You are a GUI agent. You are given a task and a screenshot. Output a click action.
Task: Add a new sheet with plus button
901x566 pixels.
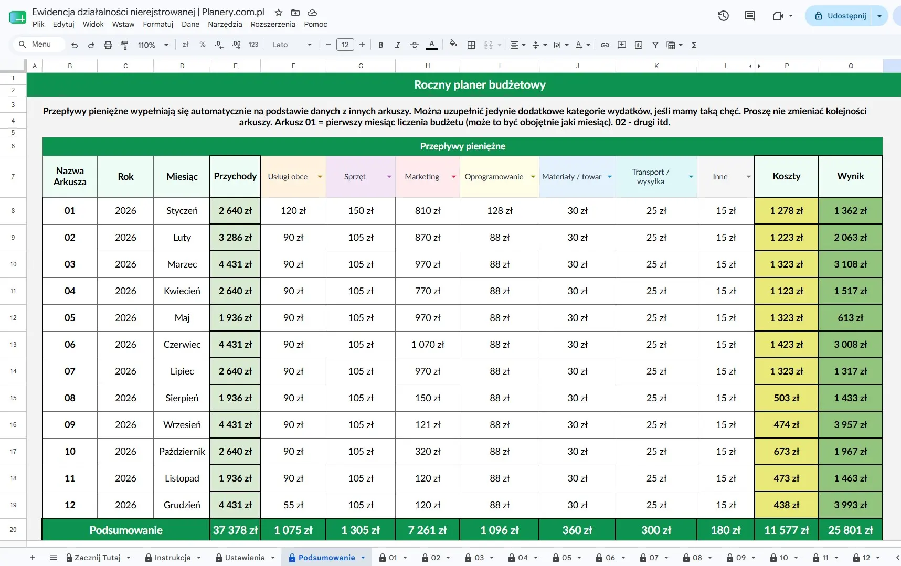pos(33,558)
